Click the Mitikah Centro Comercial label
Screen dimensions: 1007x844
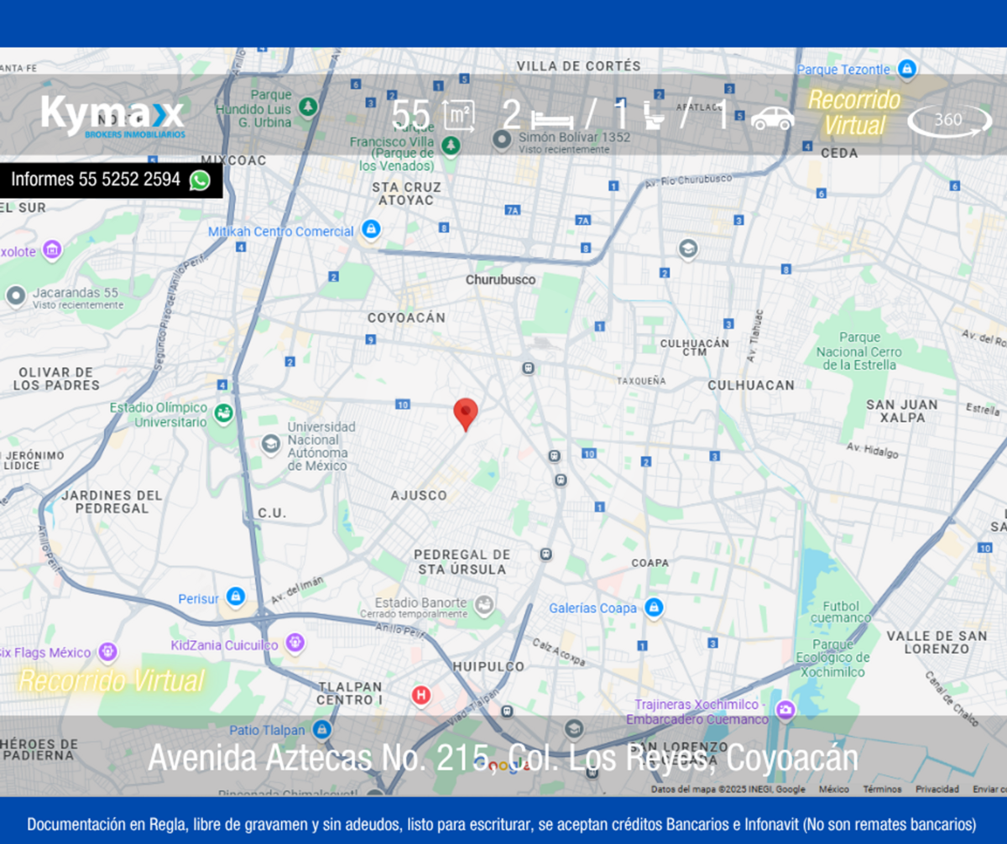(x=281, y=232)
